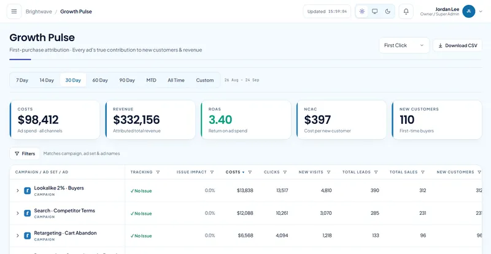491x254 pixels.
Task: Click the 285 total leads cell
Action: point(375,213)
